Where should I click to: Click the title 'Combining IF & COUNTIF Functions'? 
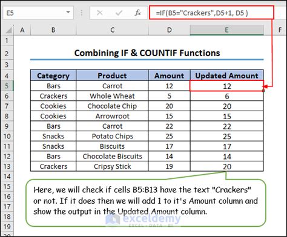147,53
